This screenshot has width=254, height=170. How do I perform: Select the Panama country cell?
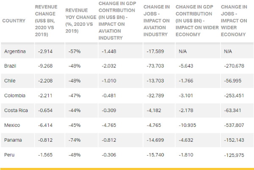[13, 140]
